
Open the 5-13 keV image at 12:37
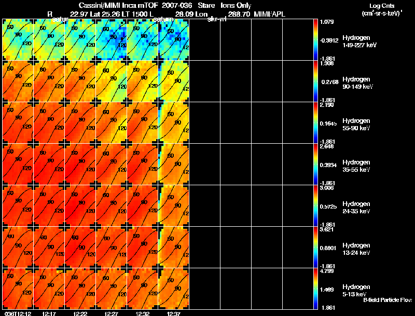click(x=174, y=288)
